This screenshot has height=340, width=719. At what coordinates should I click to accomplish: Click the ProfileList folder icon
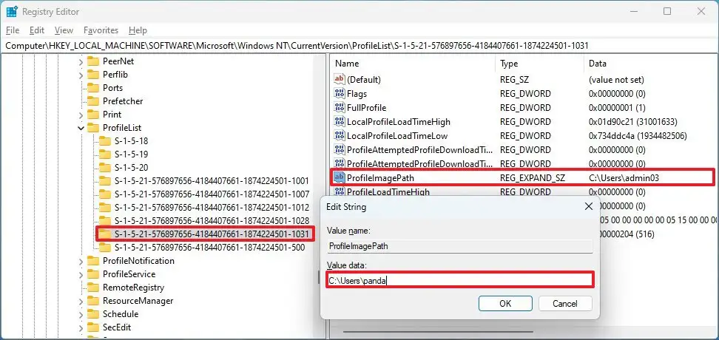[x=93, y=128]
